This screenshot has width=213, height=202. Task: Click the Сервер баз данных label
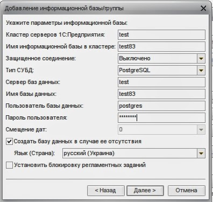(x=33, y=82)
